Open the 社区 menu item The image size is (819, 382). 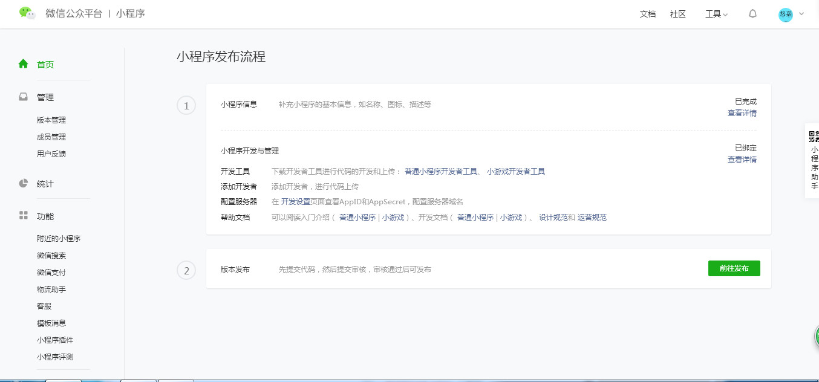click(x=677, y=14)
